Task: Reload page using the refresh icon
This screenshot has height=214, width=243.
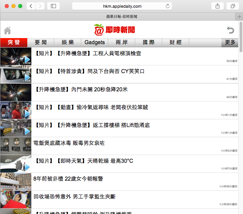Action: coord(168,6)
